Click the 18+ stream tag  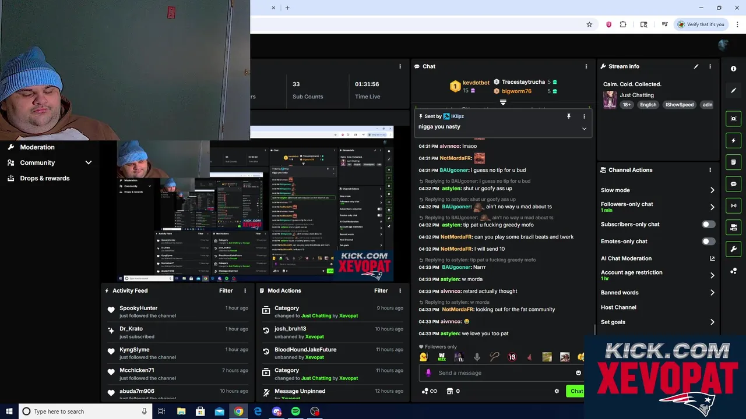point(627,105)
